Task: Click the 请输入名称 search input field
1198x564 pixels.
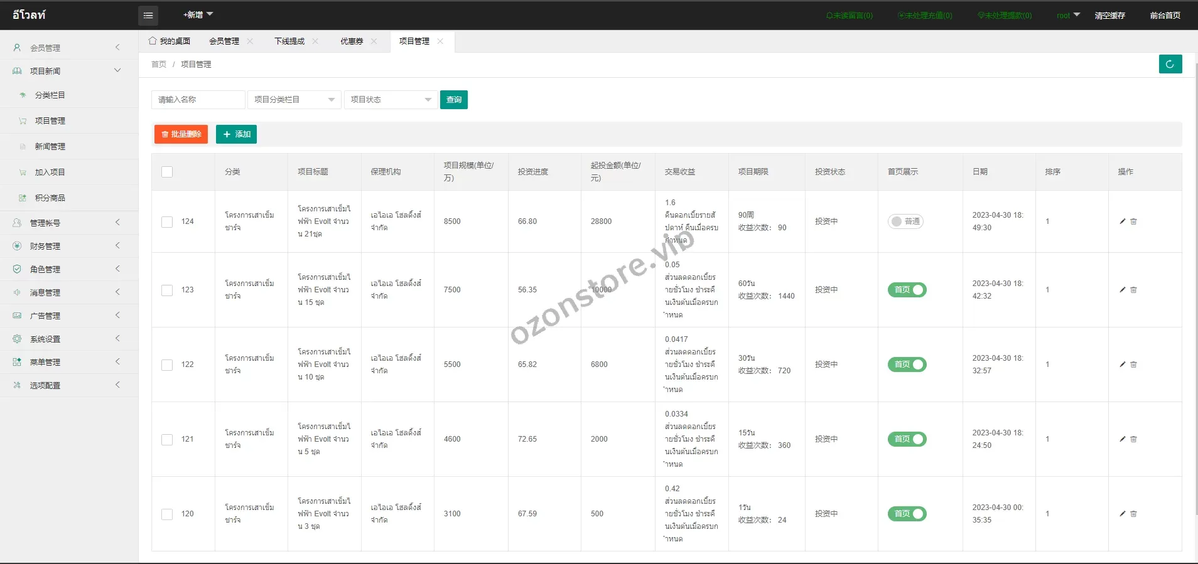Action: coord(198,100)
